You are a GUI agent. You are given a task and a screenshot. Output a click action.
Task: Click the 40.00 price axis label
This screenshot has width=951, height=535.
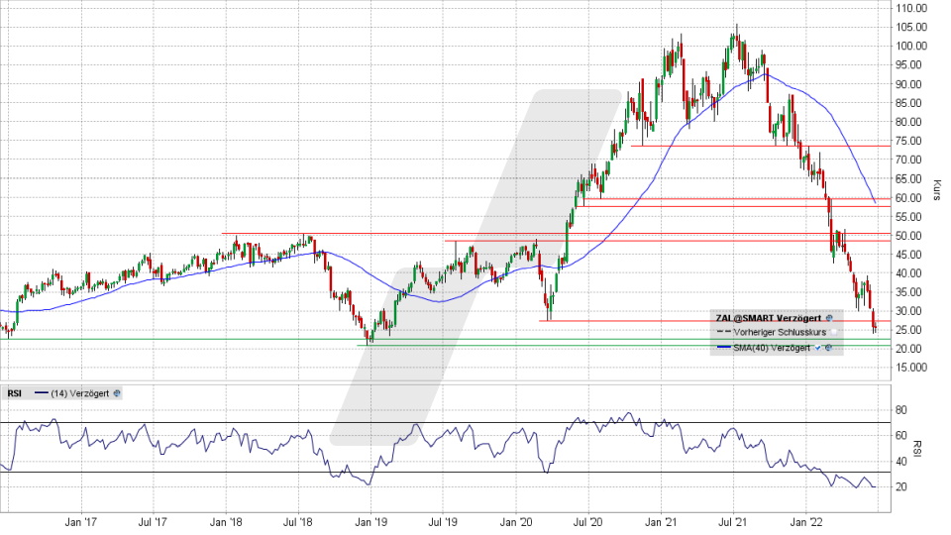[908, 273]
